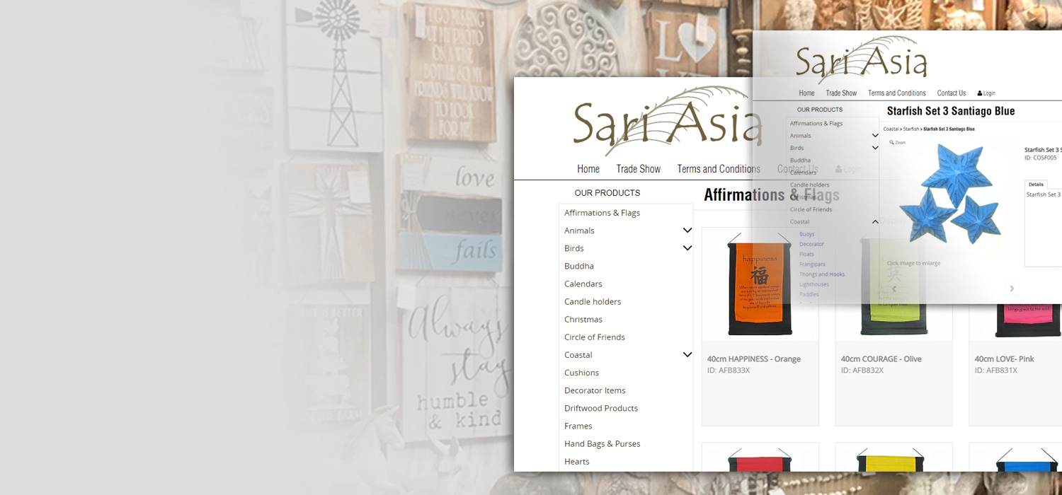
Task: Open Buddha category on Affirmations page sidebar
Action: [579, 266]
